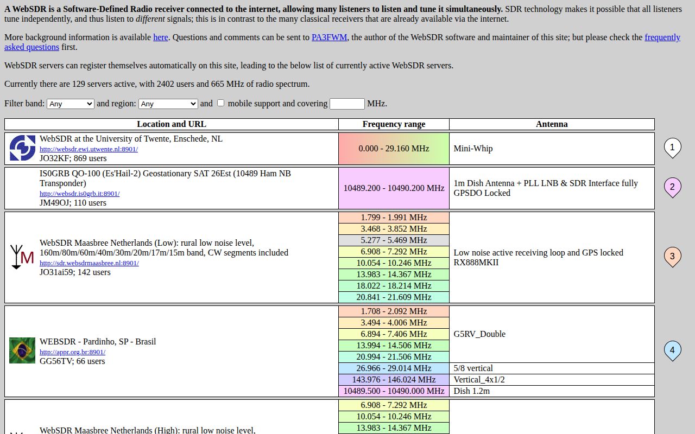695x434 pixels.
Task: Open the sdr.websdrmaasbree.nl server link
Action: point(88,263)
